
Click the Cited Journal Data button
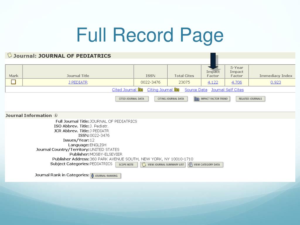132,99
